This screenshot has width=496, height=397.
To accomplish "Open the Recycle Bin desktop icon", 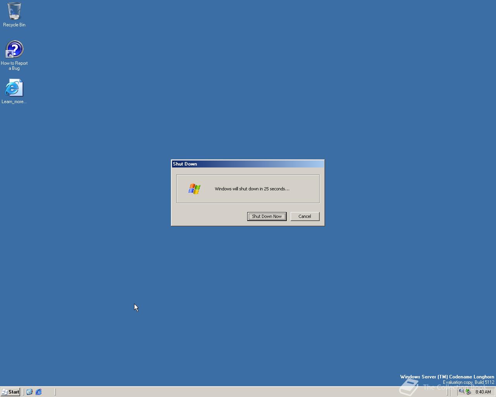I will [14, 14].
